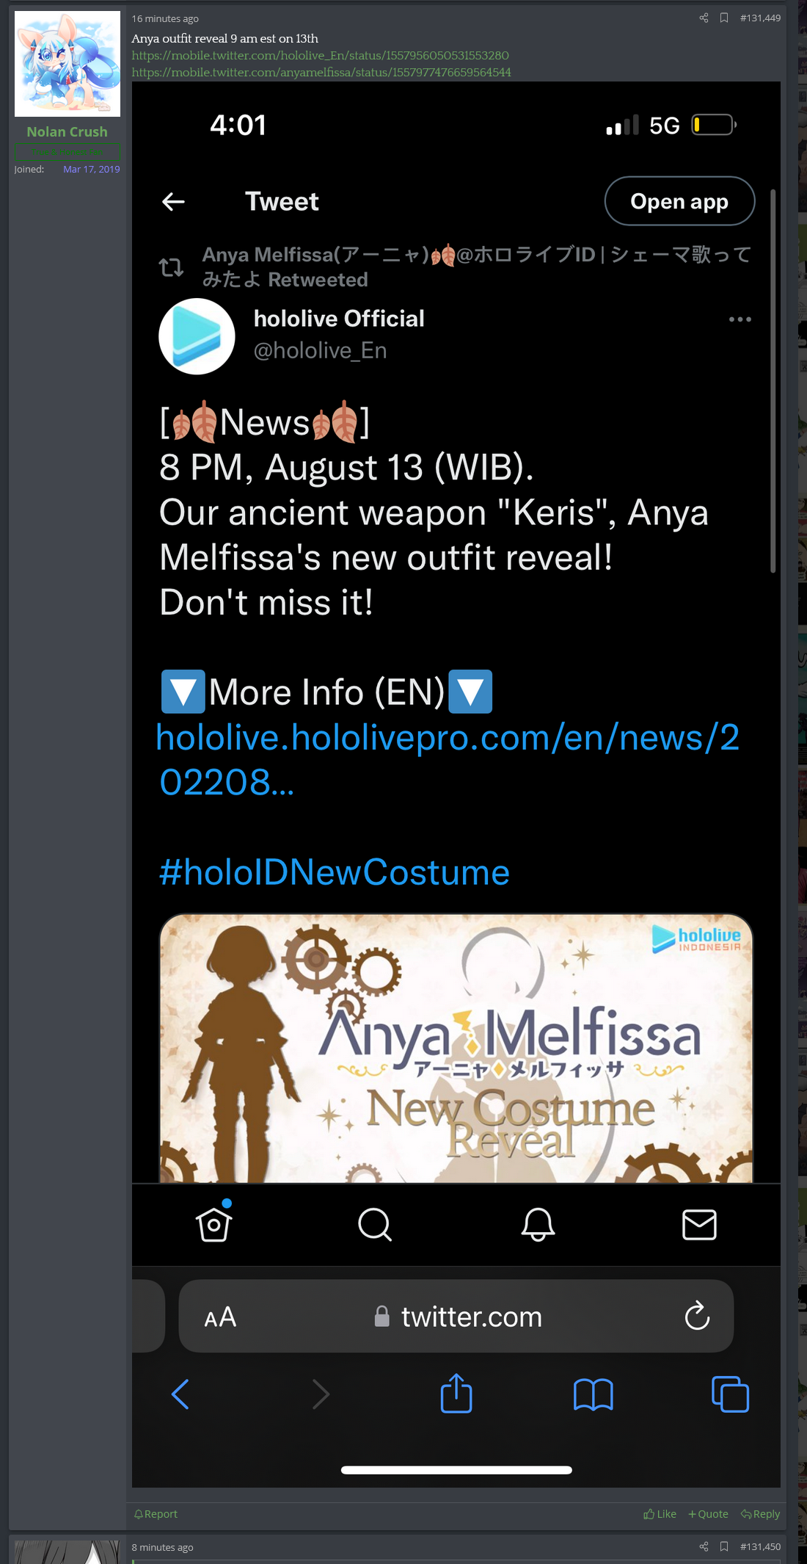Click the Safari reload icon

(697, 1316)
